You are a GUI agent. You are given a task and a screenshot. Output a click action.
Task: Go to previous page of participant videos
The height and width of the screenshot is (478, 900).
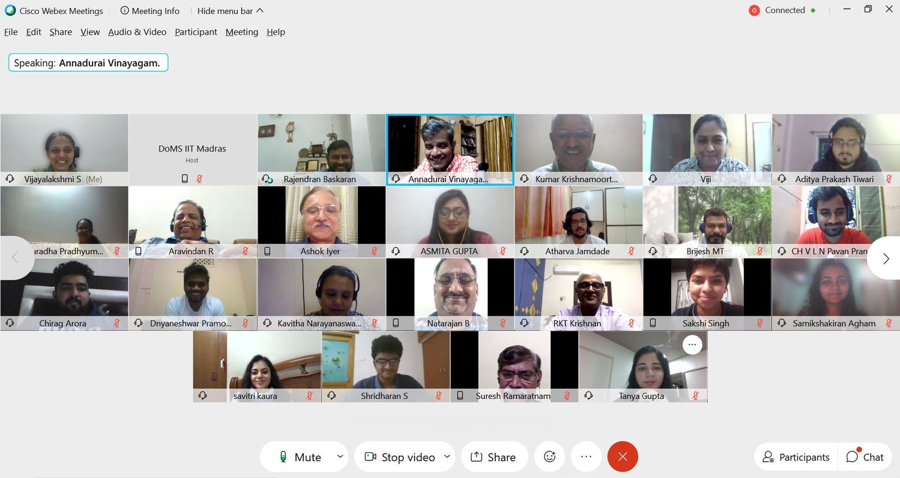click(15, 258)
